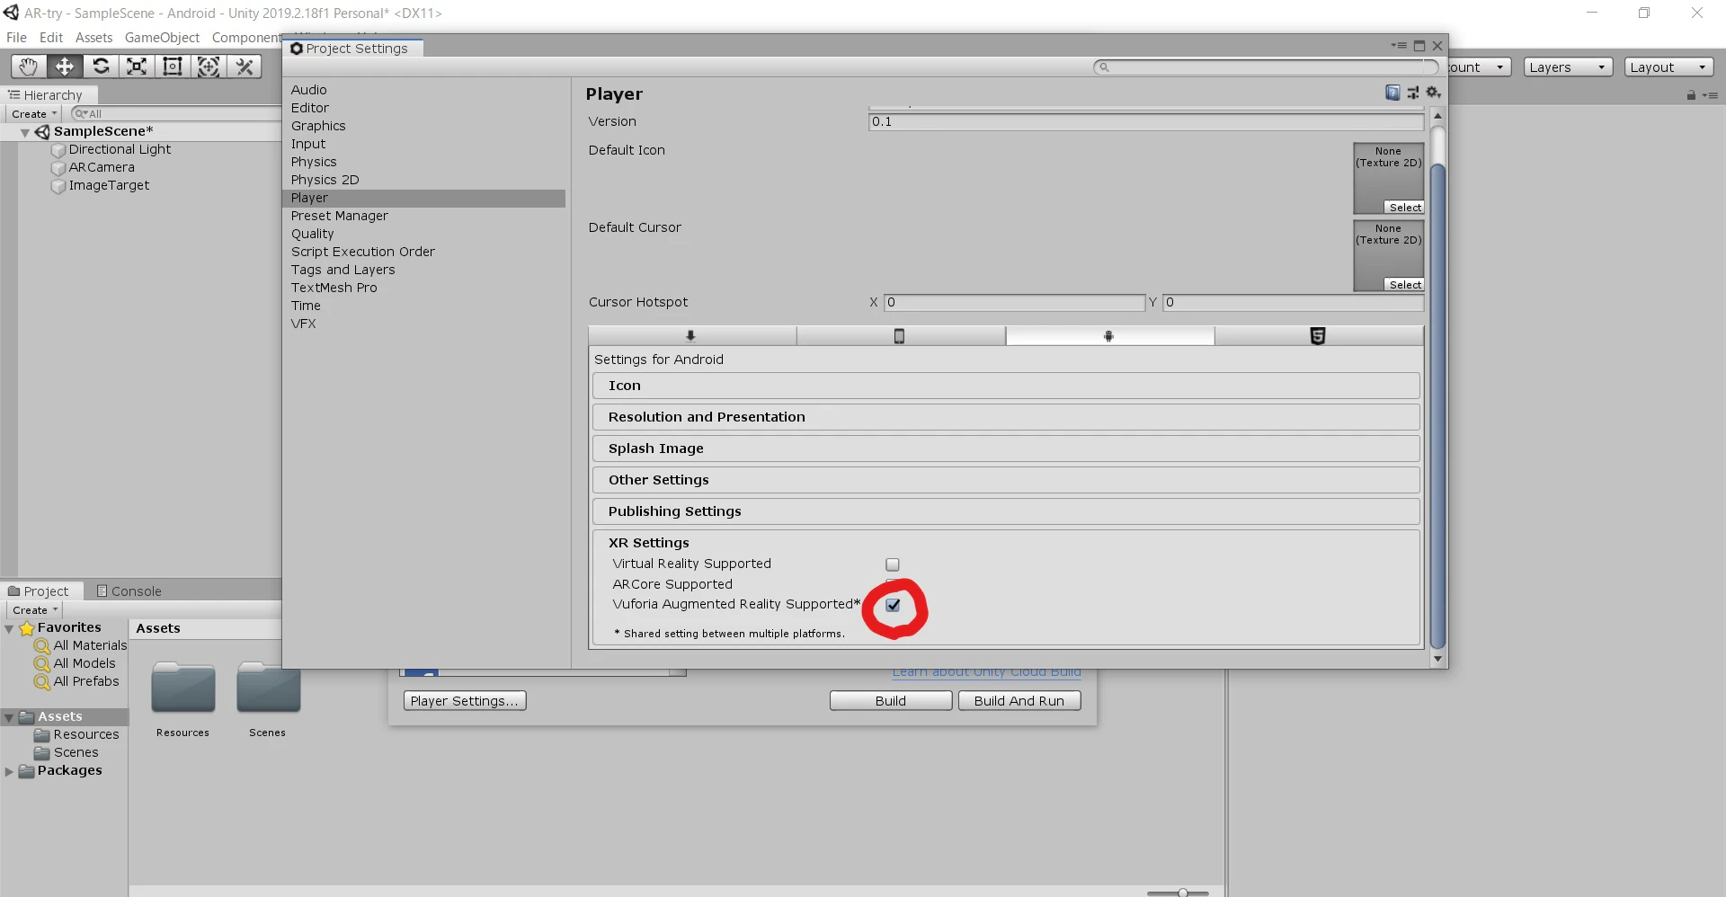This screenshot has height=897, width=1726.
Task: Switch to the iOS platform tab
Action: point(900,336)
